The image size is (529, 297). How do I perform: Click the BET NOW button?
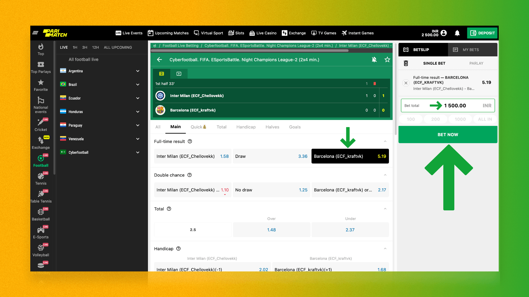tap(448, 134)
